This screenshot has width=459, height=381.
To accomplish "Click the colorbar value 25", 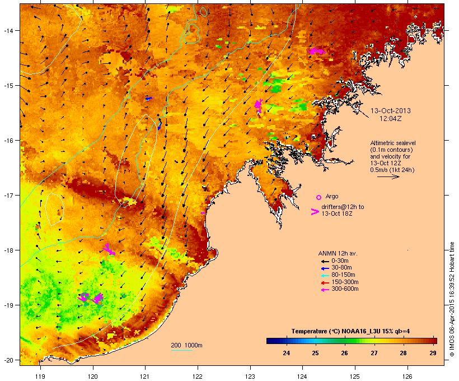I will pos(315,353).
